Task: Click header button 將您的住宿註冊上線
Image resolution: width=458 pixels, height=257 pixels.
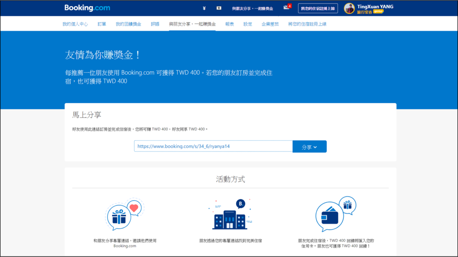Action: coord(318,8)
